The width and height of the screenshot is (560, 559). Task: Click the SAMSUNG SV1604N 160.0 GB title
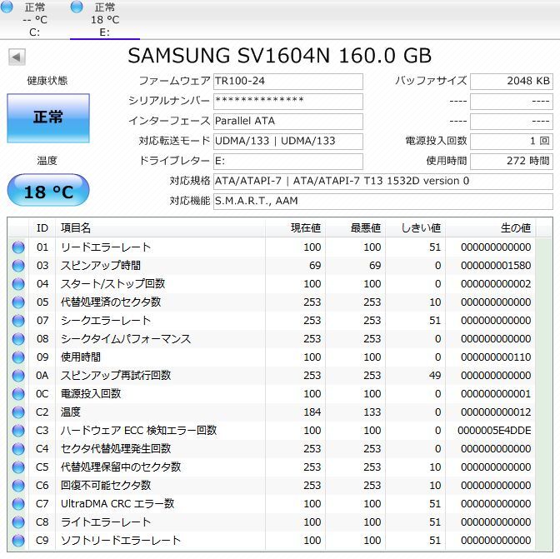pos(280,56)
